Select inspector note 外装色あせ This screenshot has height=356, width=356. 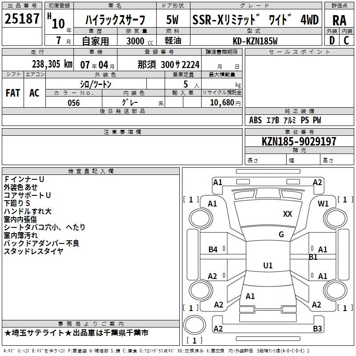pos(20,187)
